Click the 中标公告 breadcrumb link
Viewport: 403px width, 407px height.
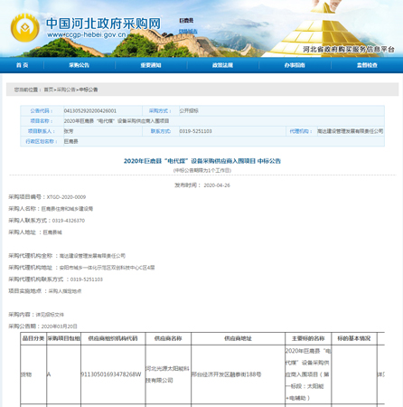tap(89, 90)
